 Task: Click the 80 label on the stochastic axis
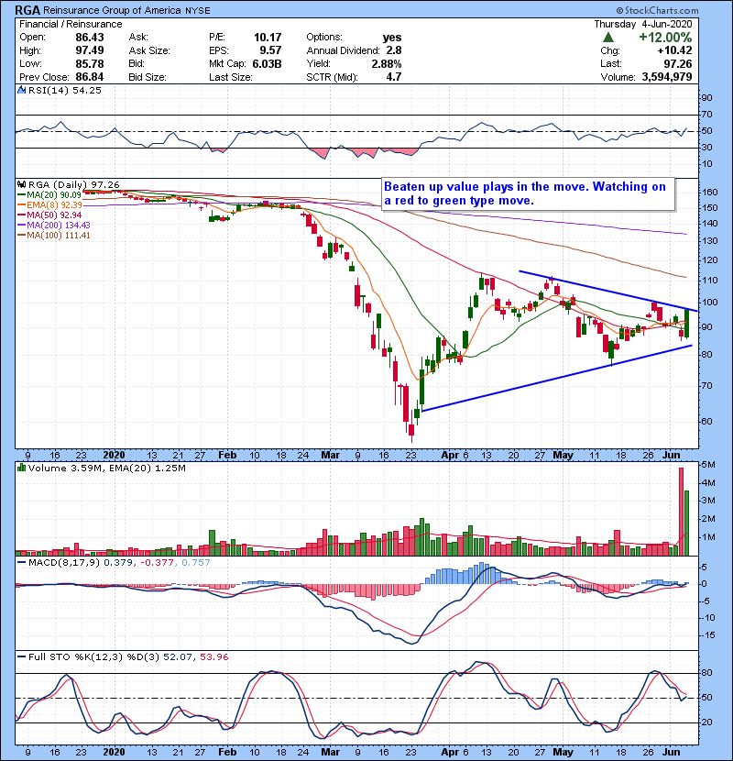[706, 673]
